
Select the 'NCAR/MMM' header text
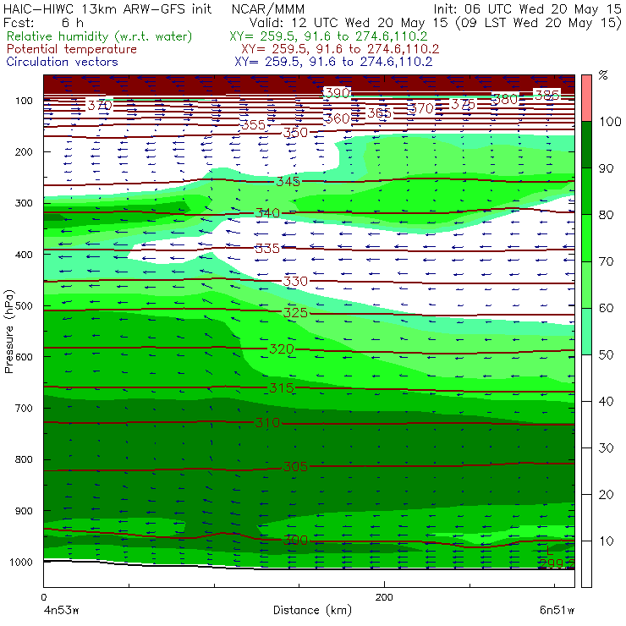pyautogui.click(x=268, y=9)
